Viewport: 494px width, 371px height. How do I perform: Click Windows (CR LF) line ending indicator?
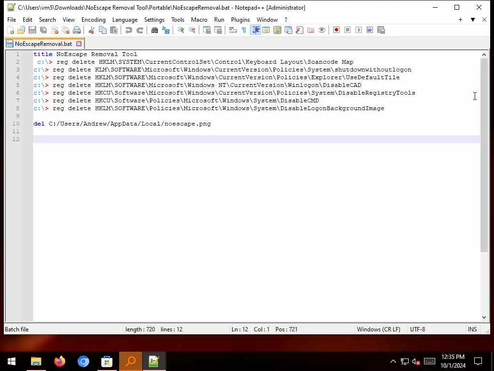(378, 329)
